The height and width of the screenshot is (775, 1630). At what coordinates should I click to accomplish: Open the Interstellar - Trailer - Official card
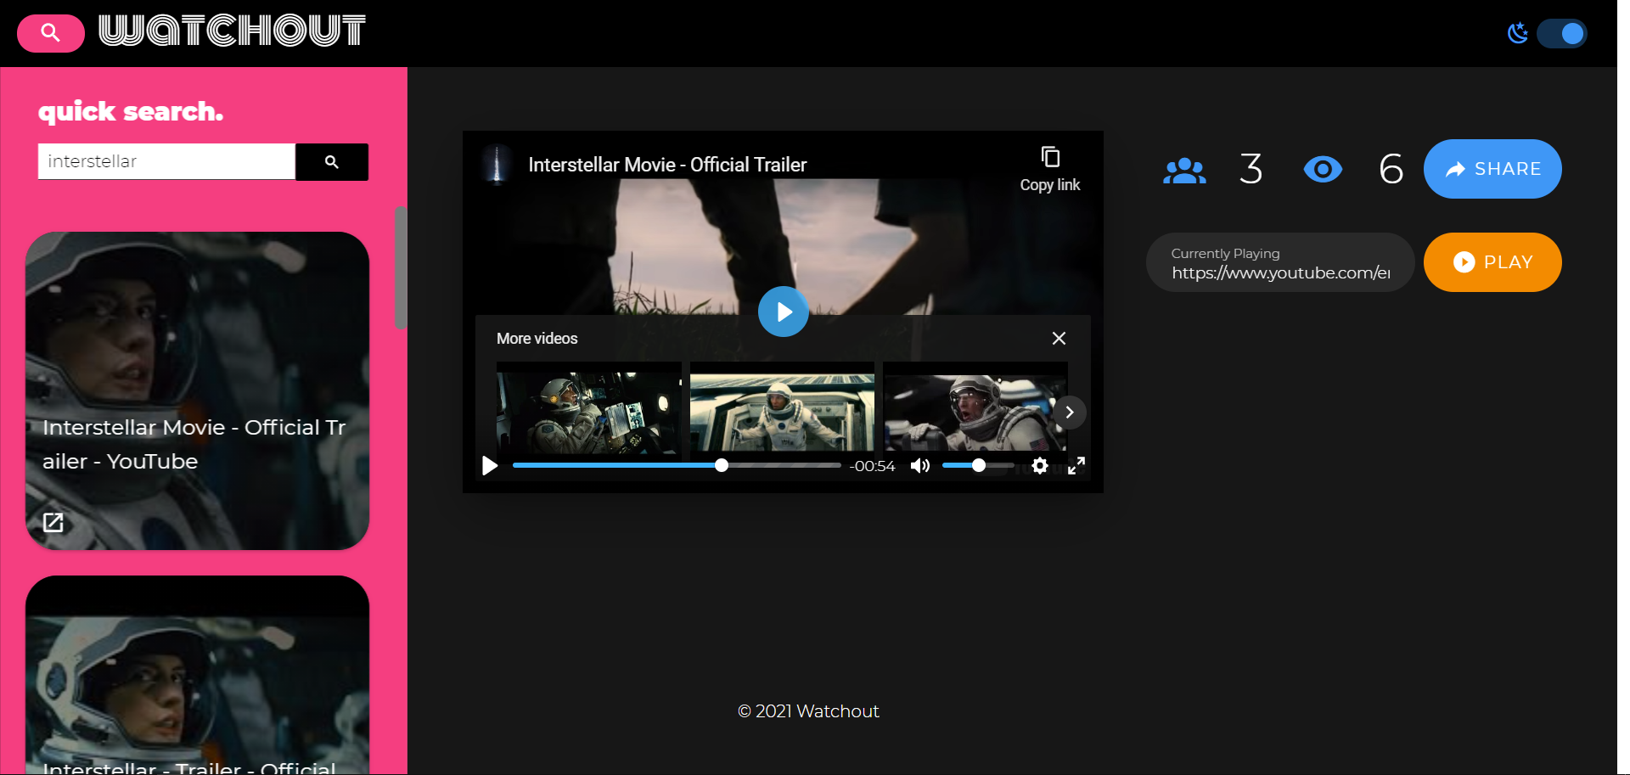pos(197,675)
